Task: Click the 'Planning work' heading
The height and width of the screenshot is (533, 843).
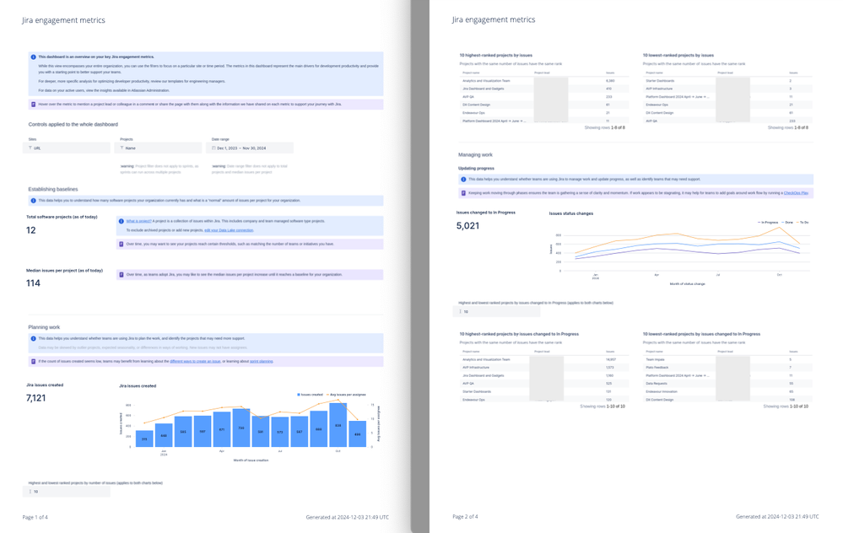Action: 44,327
